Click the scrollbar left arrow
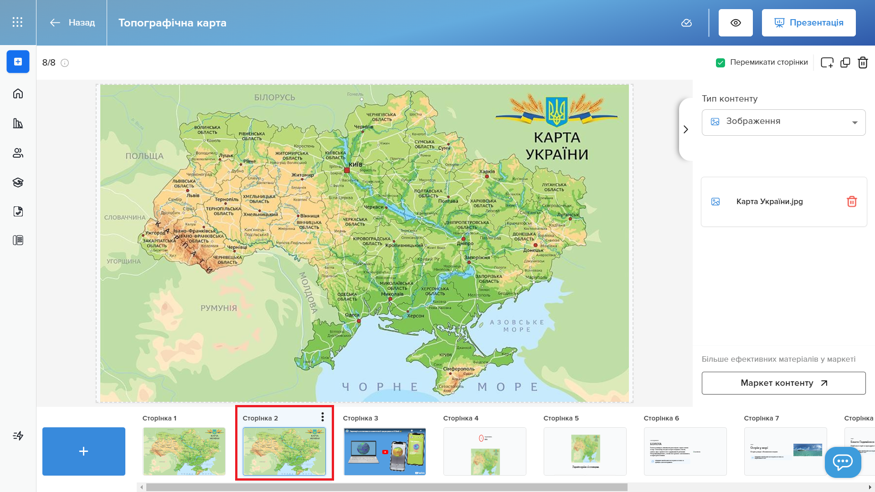Viewport: 875px width, 492px height. (x=142, y=487)
